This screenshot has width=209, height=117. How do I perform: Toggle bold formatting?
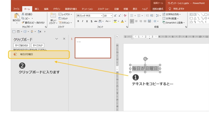click(x=78, y=21)
